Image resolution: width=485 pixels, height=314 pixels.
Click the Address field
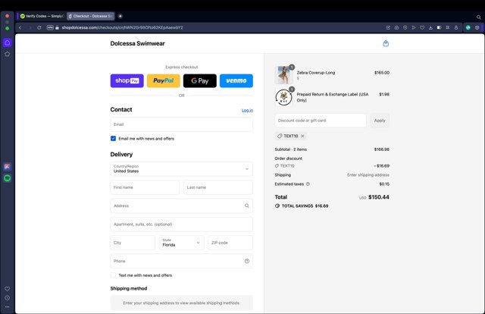[182, 206]
